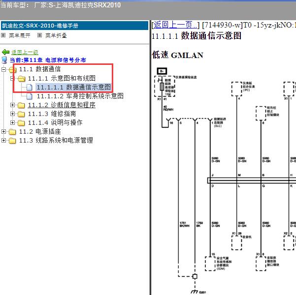Click the B+ box in the diagram
The image size is (296, 295).
[x=162, y=71]
